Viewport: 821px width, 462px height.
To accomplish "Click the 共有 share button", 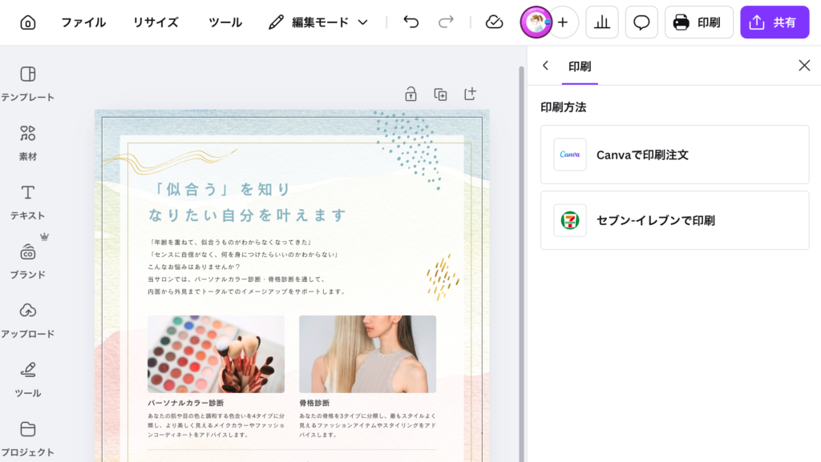I will tap(774, 22).
